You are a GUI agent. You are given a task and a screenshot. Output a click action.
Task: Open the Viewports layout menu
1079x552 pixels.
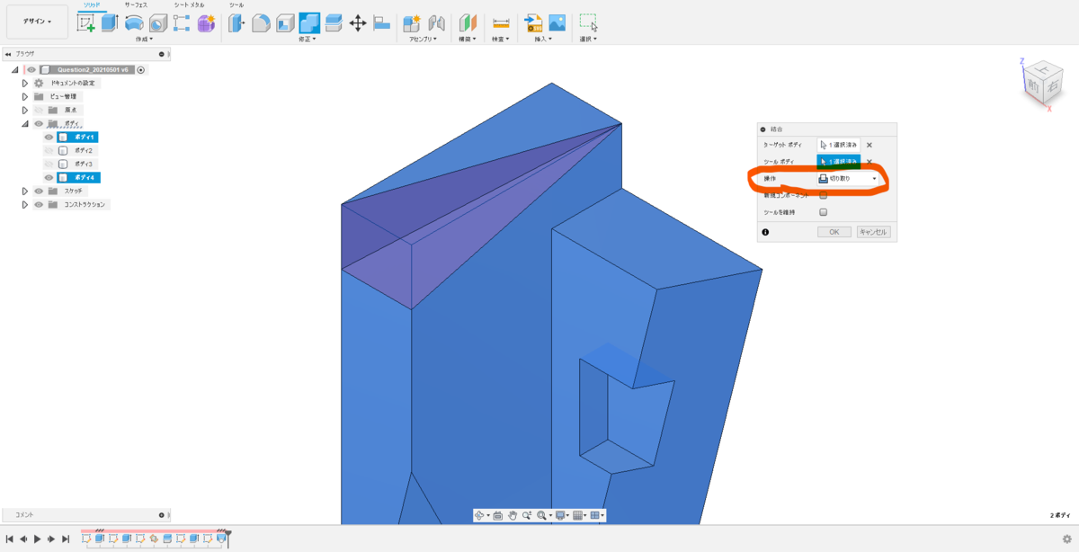coord(595,515)
